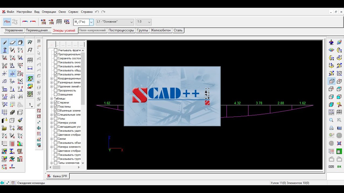Select the flat plate element tool
The image size is (344, 193).
tap(12, 42)
